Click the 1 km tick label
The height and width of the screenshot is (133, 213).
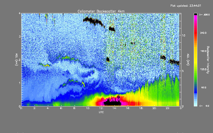(x=20, y=83)
